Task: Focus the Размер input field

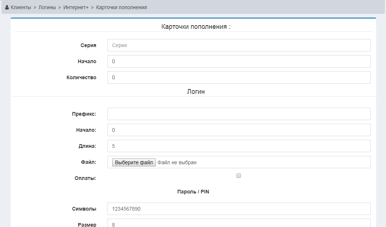Action: pyautogui.click(x=239, y=223)
